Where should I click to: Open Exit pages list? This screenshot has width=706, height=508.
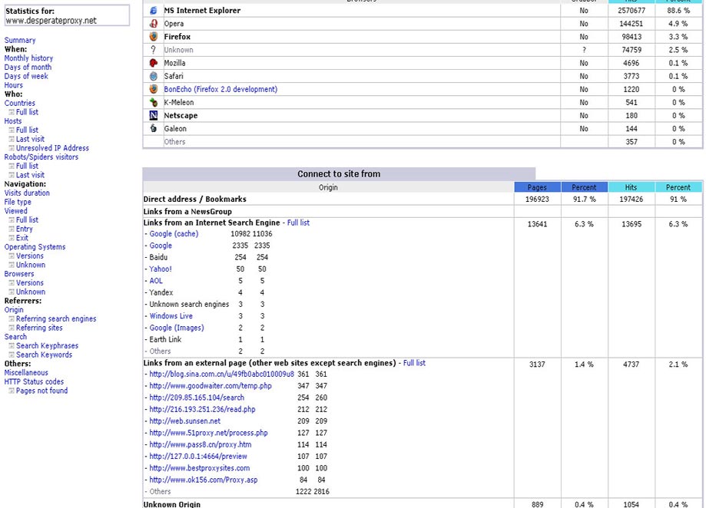click(22, 238)
